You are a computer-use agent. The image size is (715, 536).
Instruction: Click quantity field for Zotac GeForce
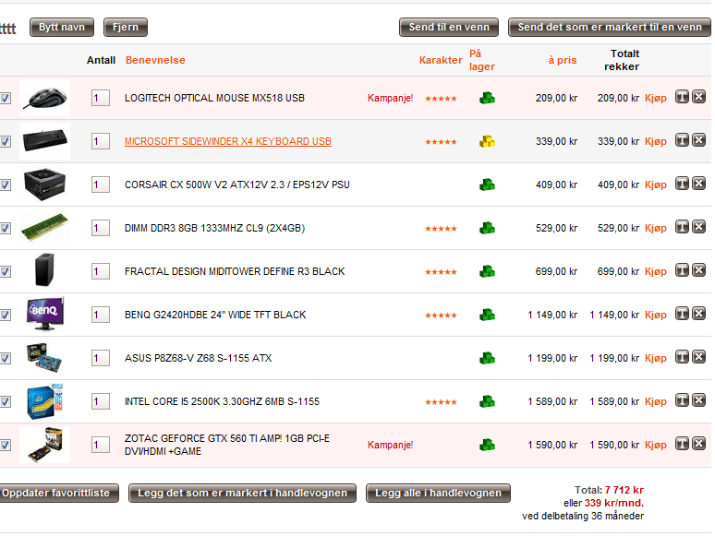(101, 445)
